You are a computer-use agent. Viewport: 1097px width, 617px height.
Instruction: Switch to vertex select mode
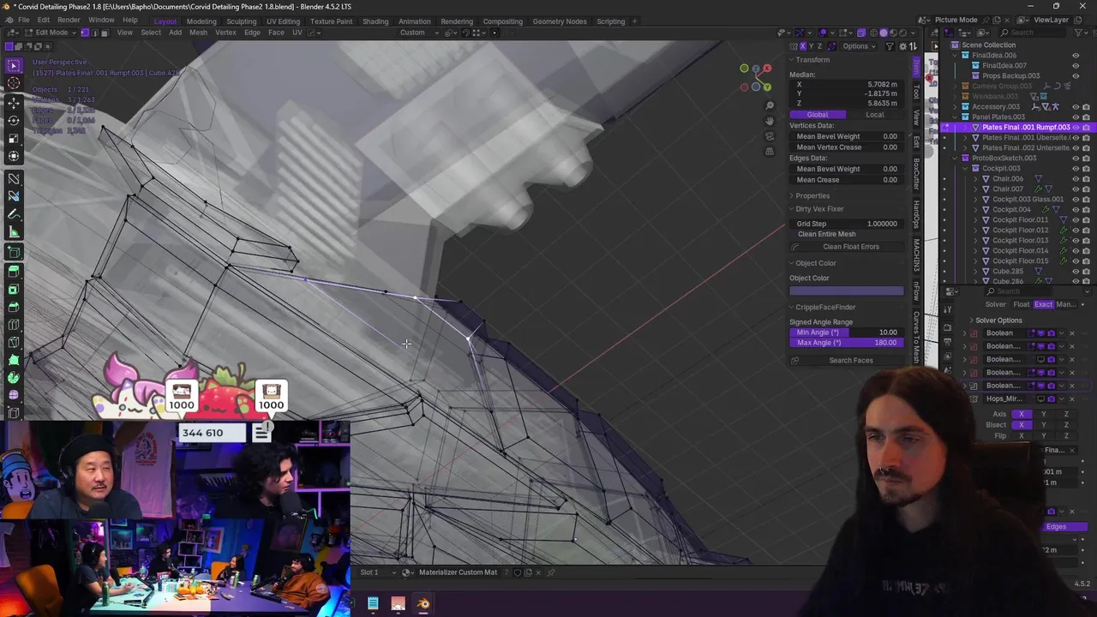point(84,33)
